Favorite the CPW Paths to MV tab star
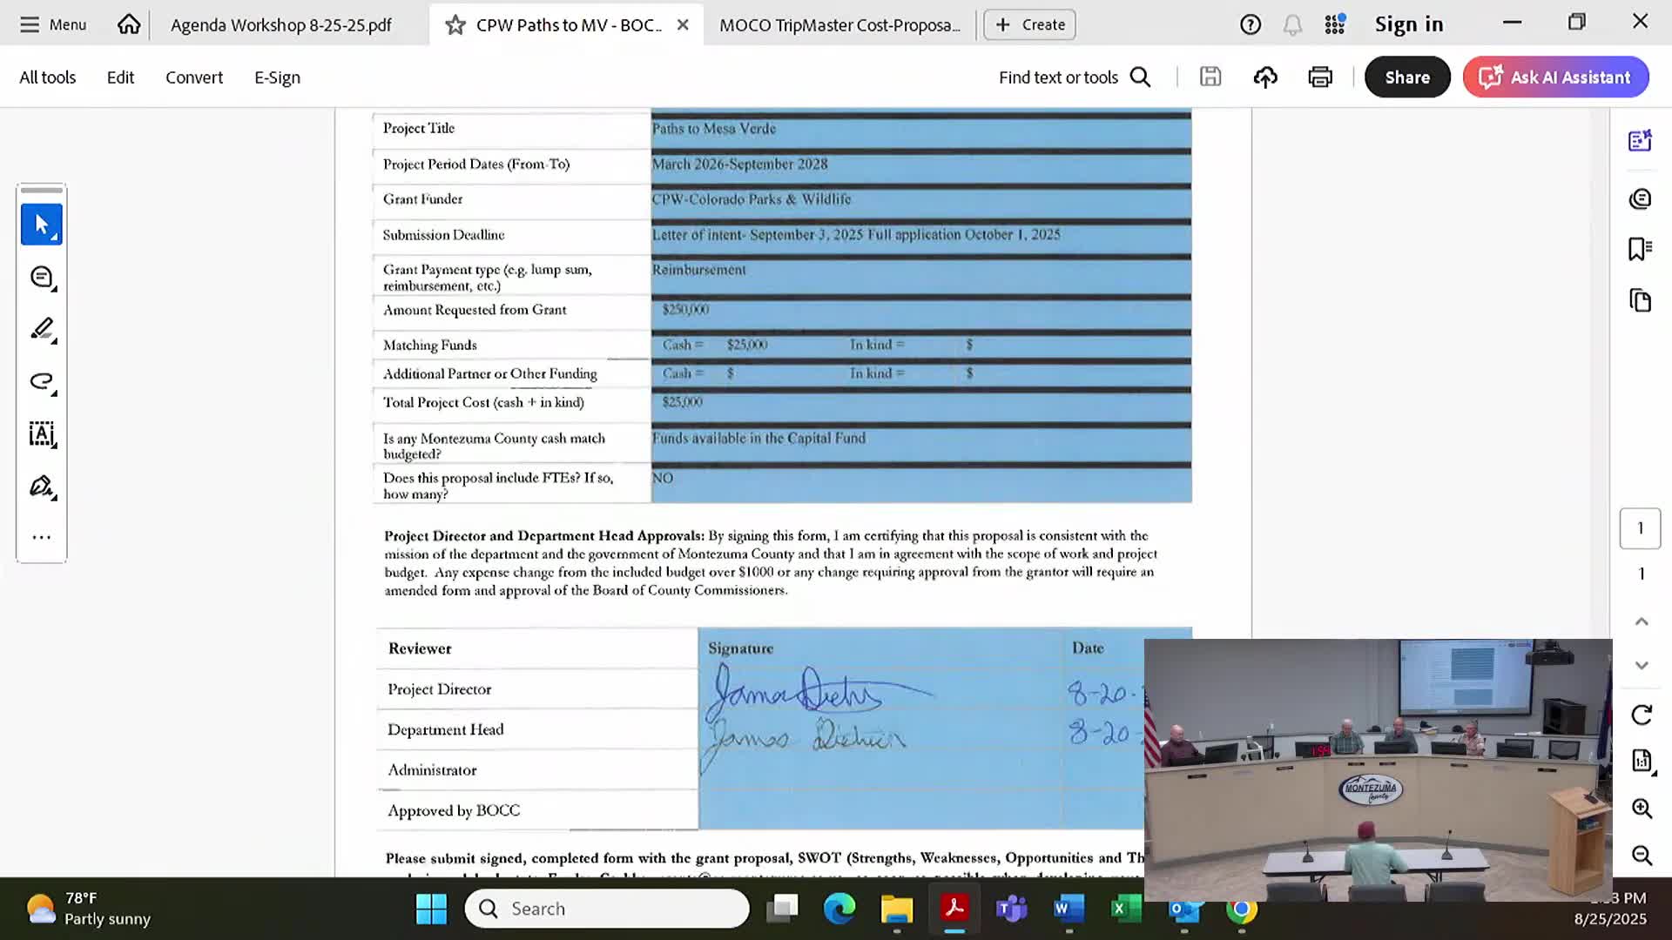 tap(455, 25)
